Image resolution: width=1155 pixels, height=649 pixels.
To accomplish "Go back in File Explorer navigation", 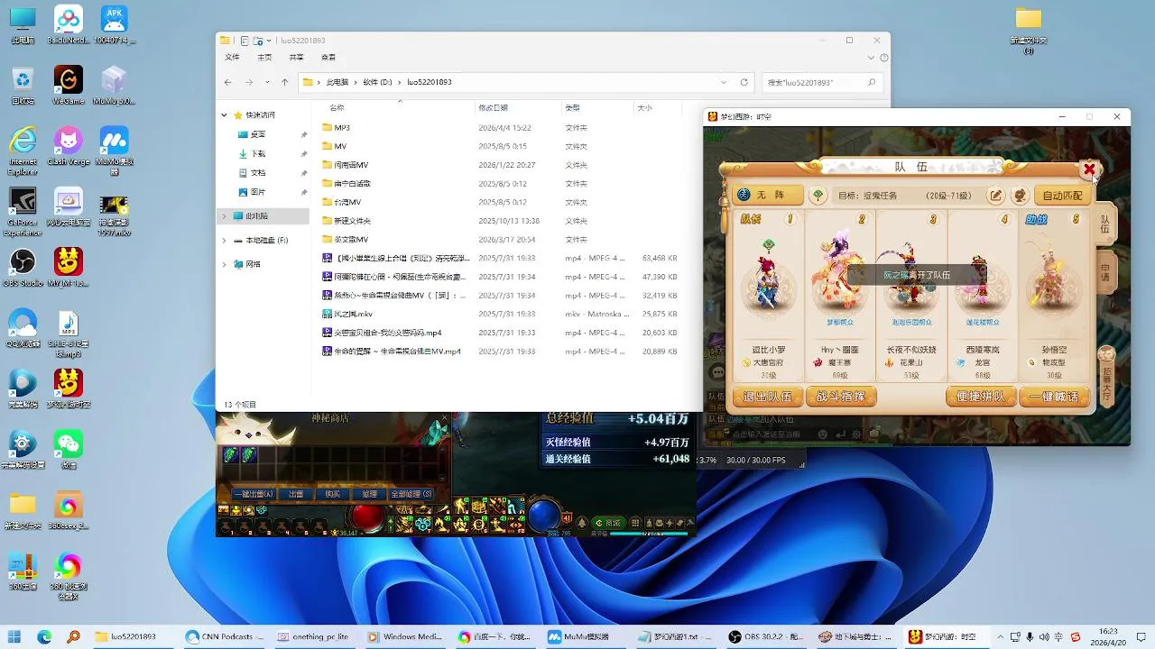I will coord(229,82).
